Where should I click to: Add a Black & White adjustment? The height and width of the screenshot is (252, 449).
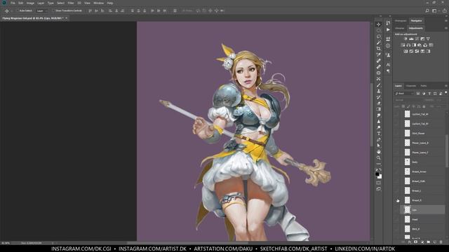click(414, 45)
